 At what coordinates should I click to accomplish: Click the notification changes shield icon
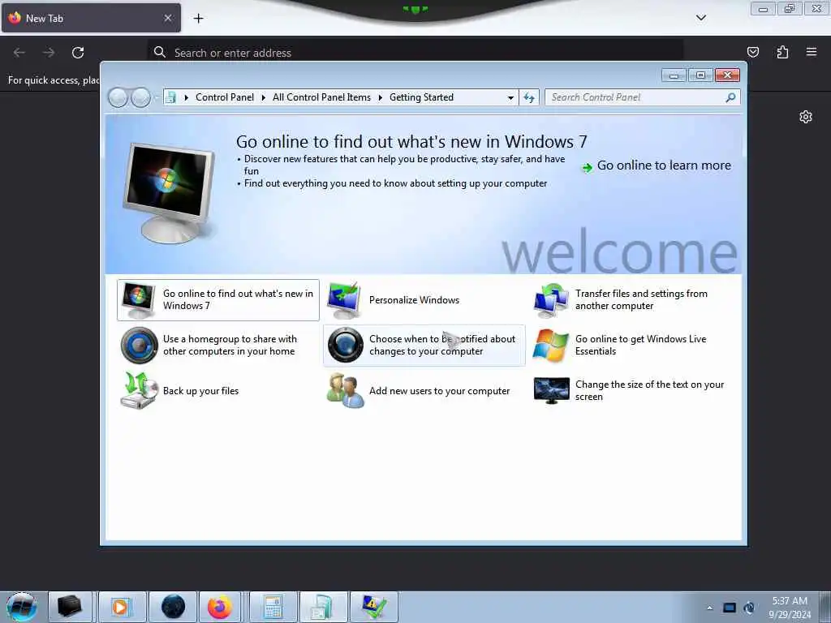[345, 346]
